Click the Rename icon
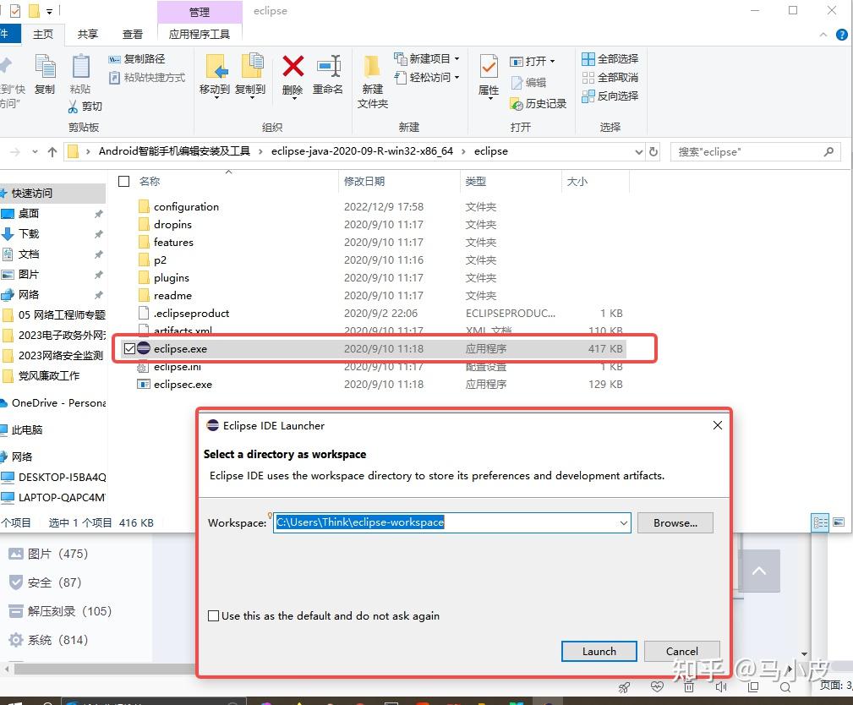The width and height of the screenshot is (853, 705). coord(328,67)
